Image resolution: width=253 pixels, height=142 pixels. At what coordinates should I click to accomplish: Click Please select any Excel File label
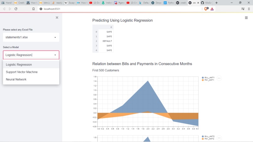click(18, 30)
